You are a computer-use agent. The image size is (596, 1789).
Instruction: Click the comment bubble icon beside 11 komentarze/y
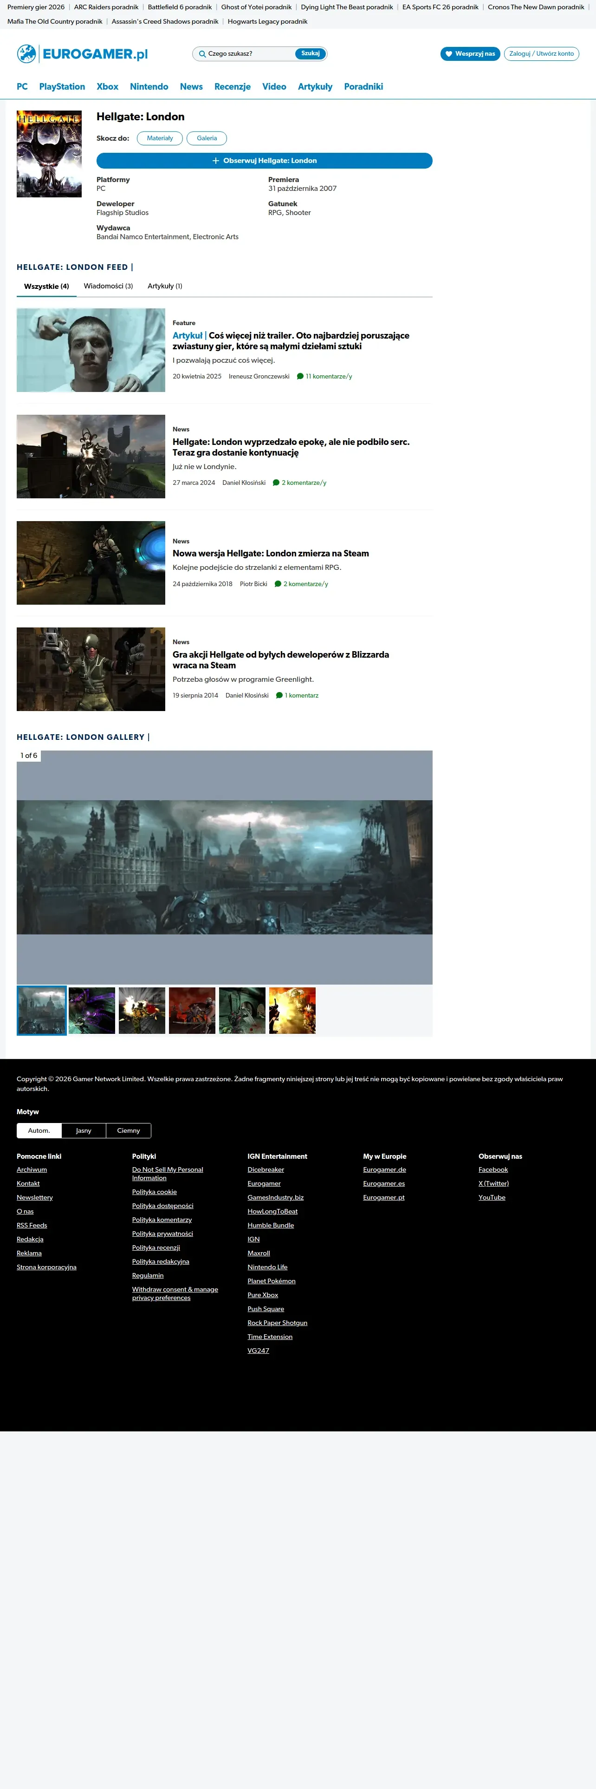coord(300,376)
